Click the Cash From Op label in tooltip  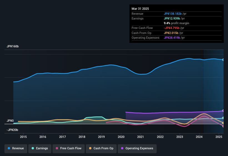[x=141, y=33]
